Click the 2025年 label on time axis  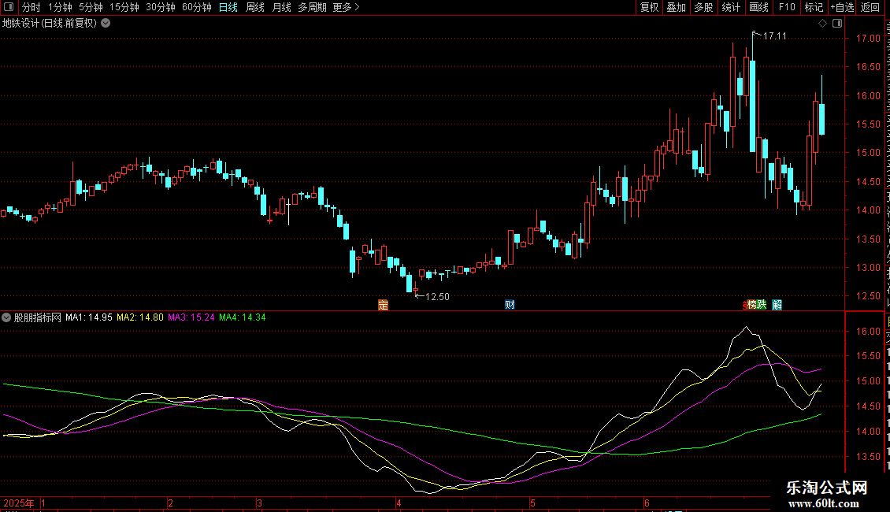tap(19, 503)
